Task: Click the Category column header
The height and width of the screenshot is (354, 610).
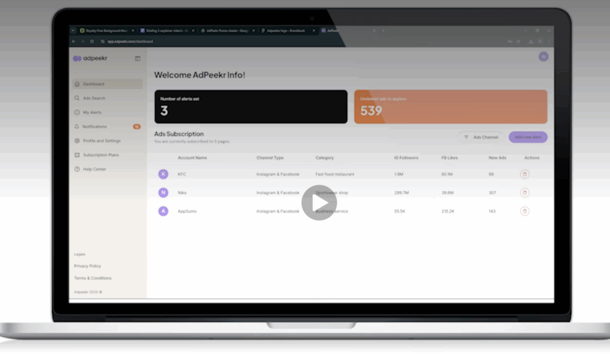Action: click(x=325, y=158)
